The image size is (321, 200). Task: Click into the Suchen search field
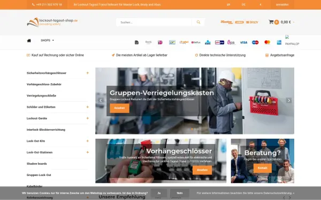click(x=154, y=22)
